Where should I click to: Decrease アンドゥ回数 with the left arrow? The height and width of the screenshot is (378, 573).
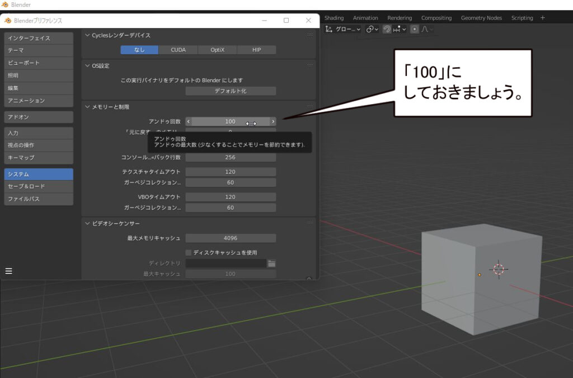pyautogui.click(x=189, y=121)
